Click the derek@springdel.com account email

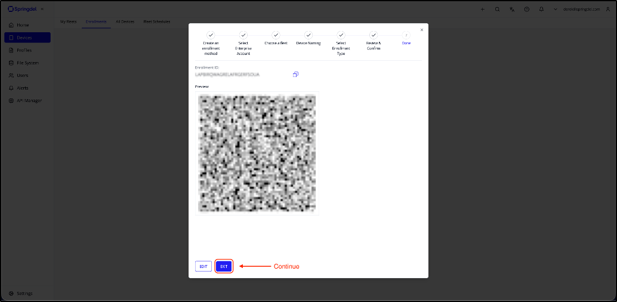pos(582,9)
